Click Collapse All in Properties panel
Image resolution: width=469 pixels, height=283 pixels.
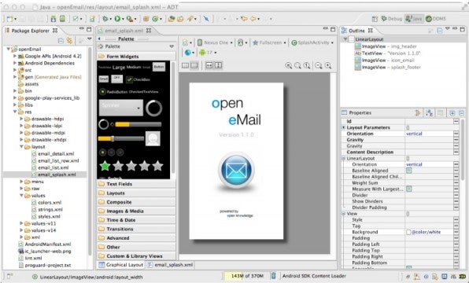(x=461, y=113)
